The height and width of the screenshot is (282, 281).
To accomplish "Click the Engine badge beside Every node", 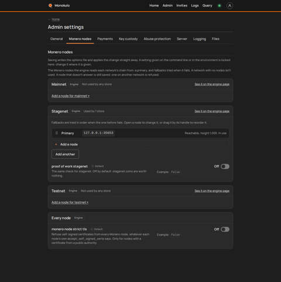I will click(78, 218).
